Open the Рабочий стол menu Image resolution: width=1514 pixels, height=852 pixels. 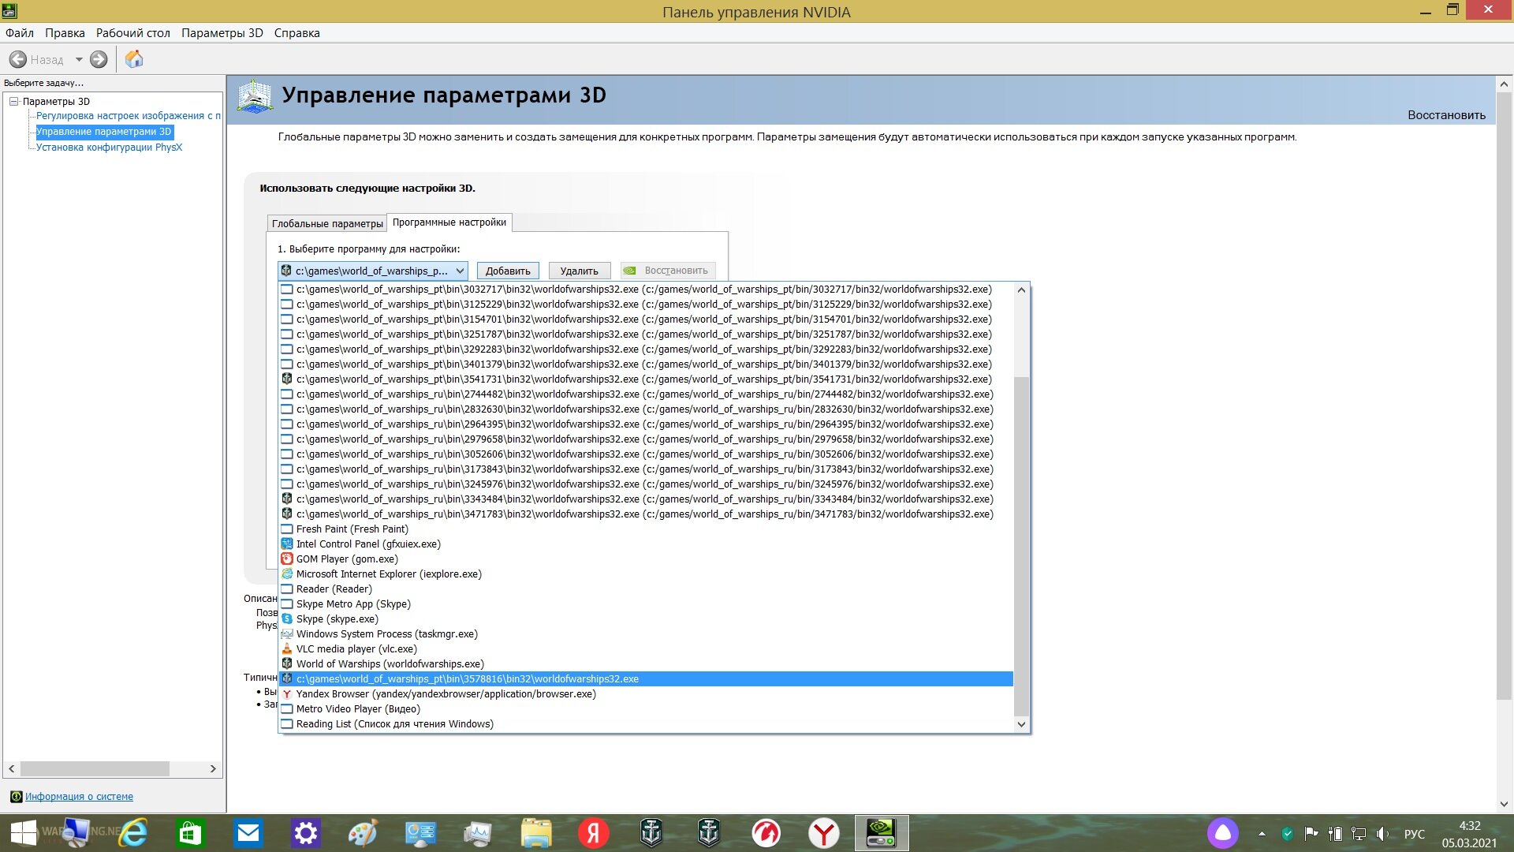pos(133,33)
